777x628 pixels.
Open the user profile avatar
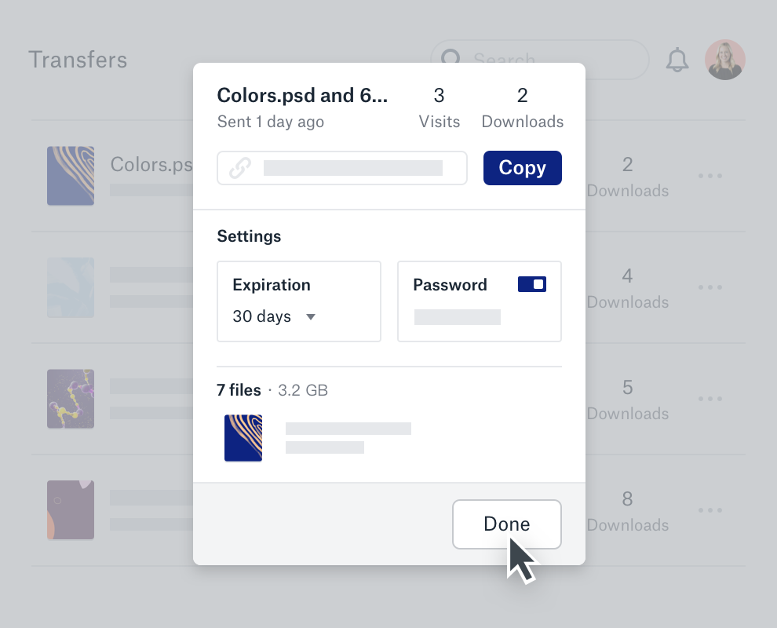[724, 60]
